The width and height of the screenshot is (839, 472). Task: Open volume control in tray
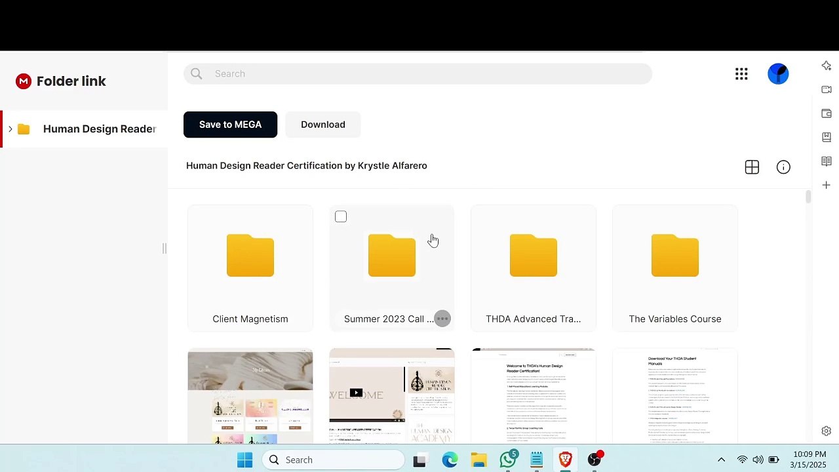(758, 460)
